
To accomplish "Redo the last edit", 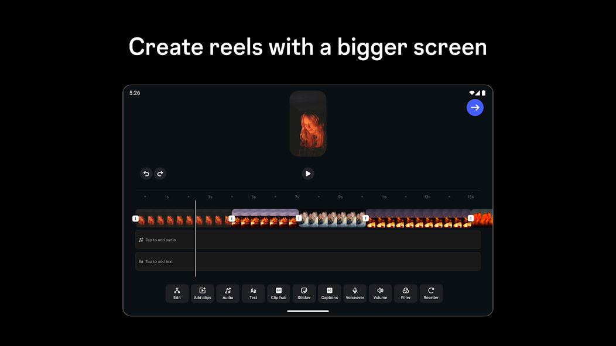I will (x=160, y=173).
